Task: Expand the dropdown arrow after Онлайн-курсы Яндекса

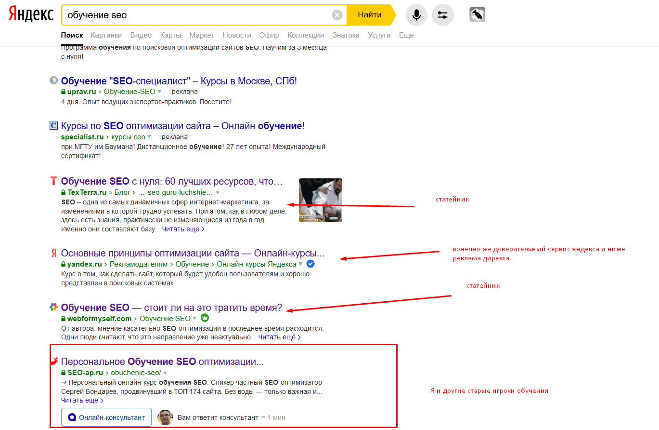Action: point(300,264)
